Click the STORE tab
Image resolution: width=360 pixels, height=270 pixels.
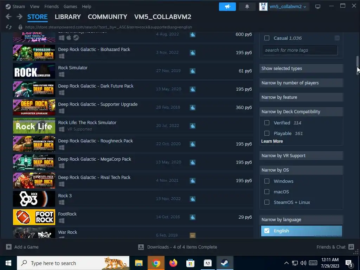pyautogui.click(x=37, y=17)
